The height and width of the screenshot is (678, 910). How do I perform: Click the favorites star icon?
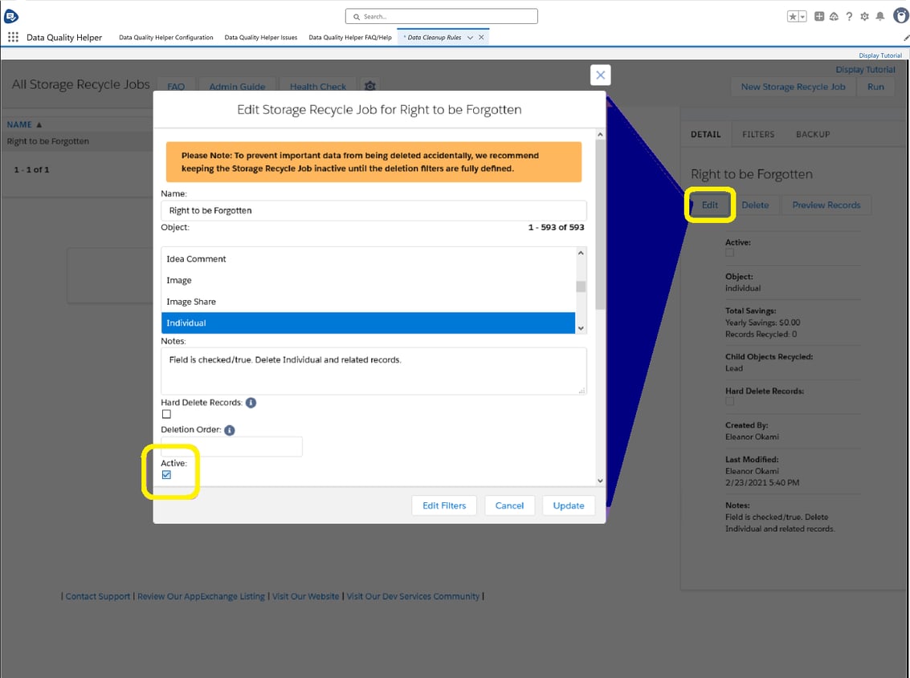pyautogui.click(x=792, y=17)
